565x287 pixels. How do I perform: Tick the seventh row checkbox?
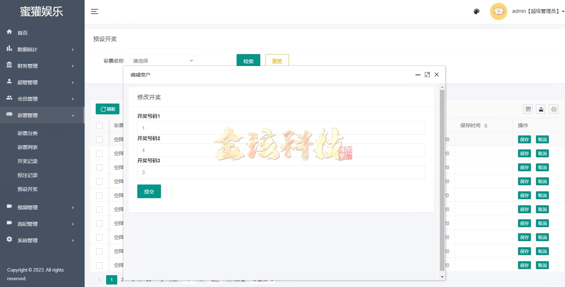pos(99,224)
